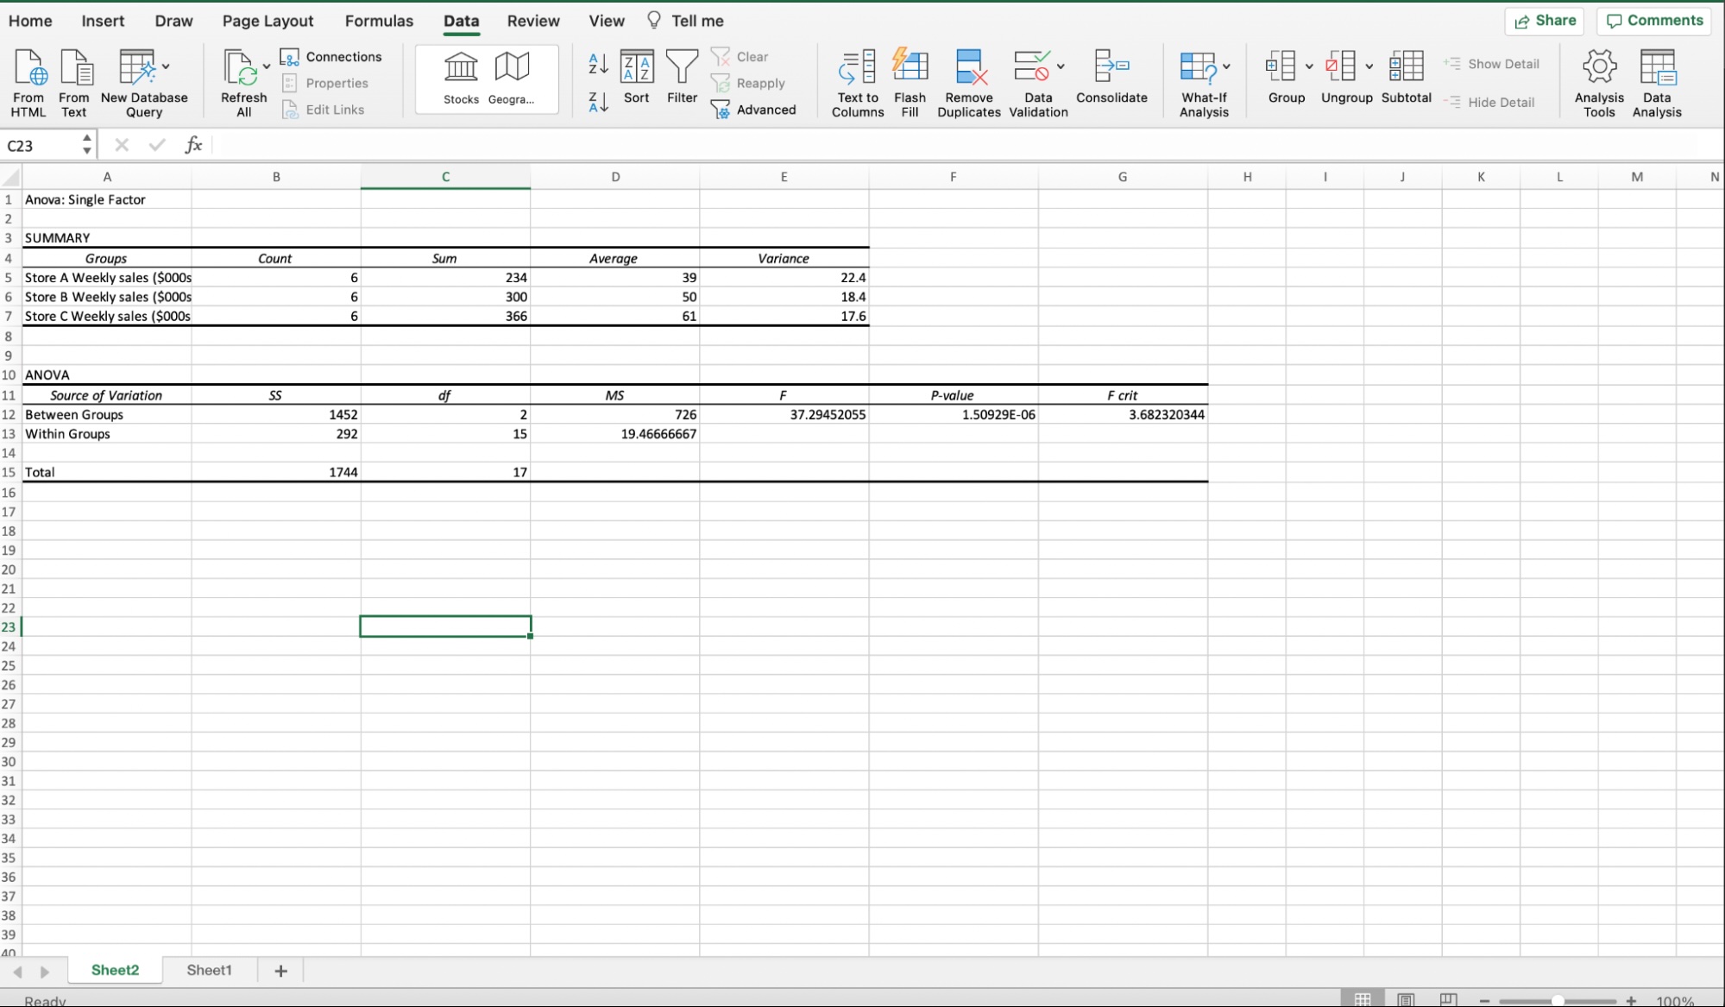Expand the Group dropdown arrow
Viewport: 1725px width, 1007px height.
pyautogui.click(x=1309, y=66)
